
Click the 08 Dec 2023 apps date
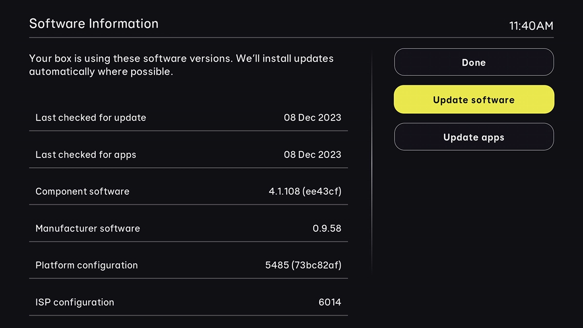click(x=313, y=155)
